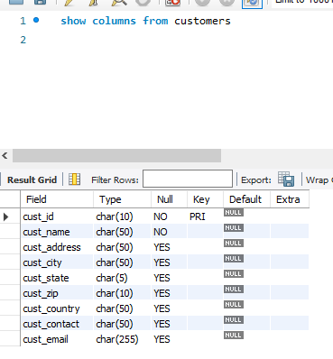Image resolution: width=333 pixels, height=359 pixels.
Task: Select the cust_zip field cell
Action: (x=57, y=293)
